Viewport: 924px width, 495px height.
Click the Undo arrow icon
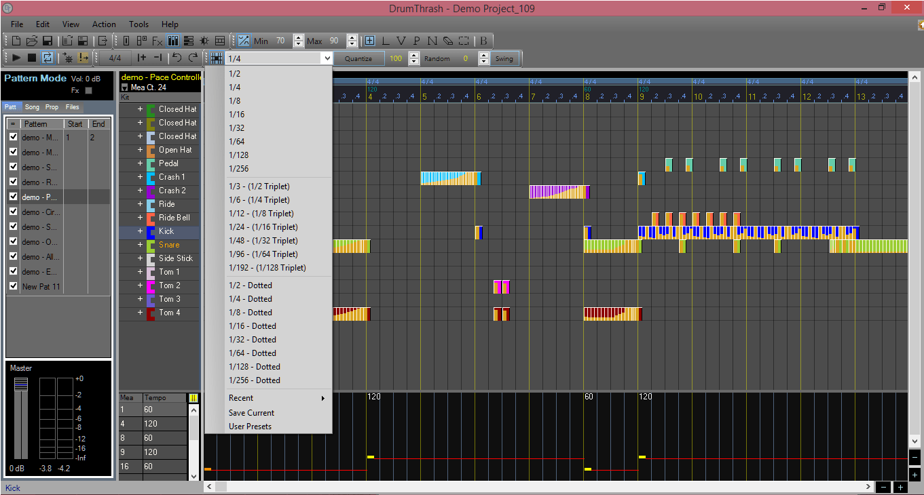coord(177,58)
